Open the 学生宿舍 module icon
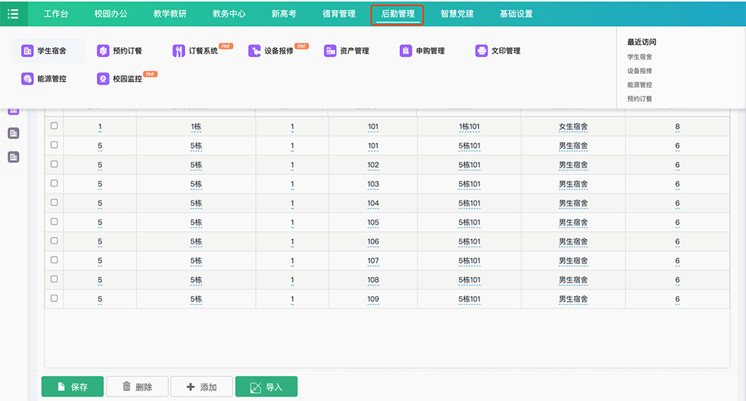Image resolution: width=746 pixels, height=401 pixels. tap(28, 51)
